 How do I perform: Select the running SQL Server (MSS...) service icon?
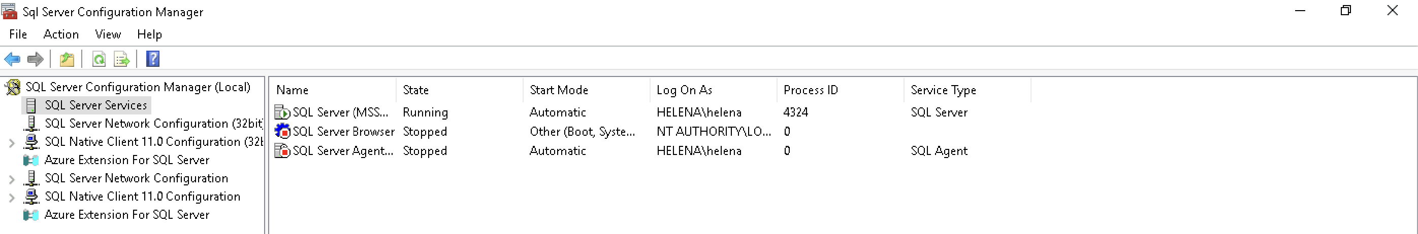click(282, 112)
